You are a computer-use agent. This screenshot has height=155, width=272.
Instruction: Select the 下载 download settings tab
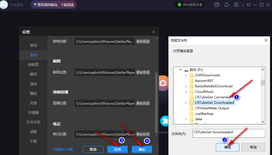click(x=33, y=141)
